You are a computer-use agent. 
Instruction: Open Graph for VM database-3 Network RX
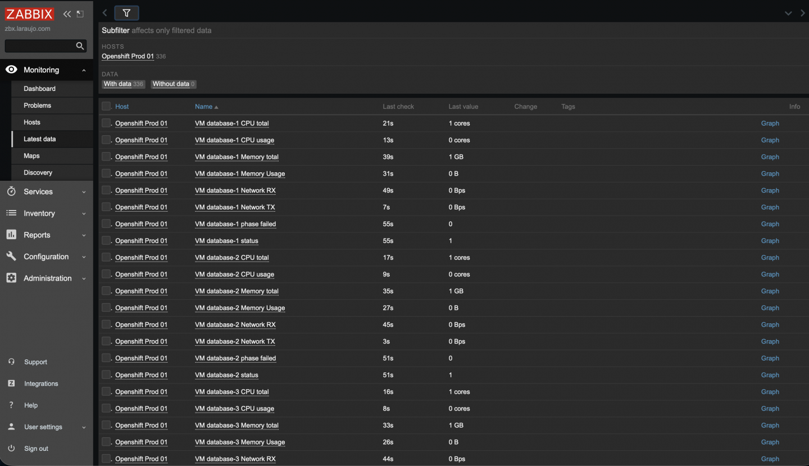(770, 459)
